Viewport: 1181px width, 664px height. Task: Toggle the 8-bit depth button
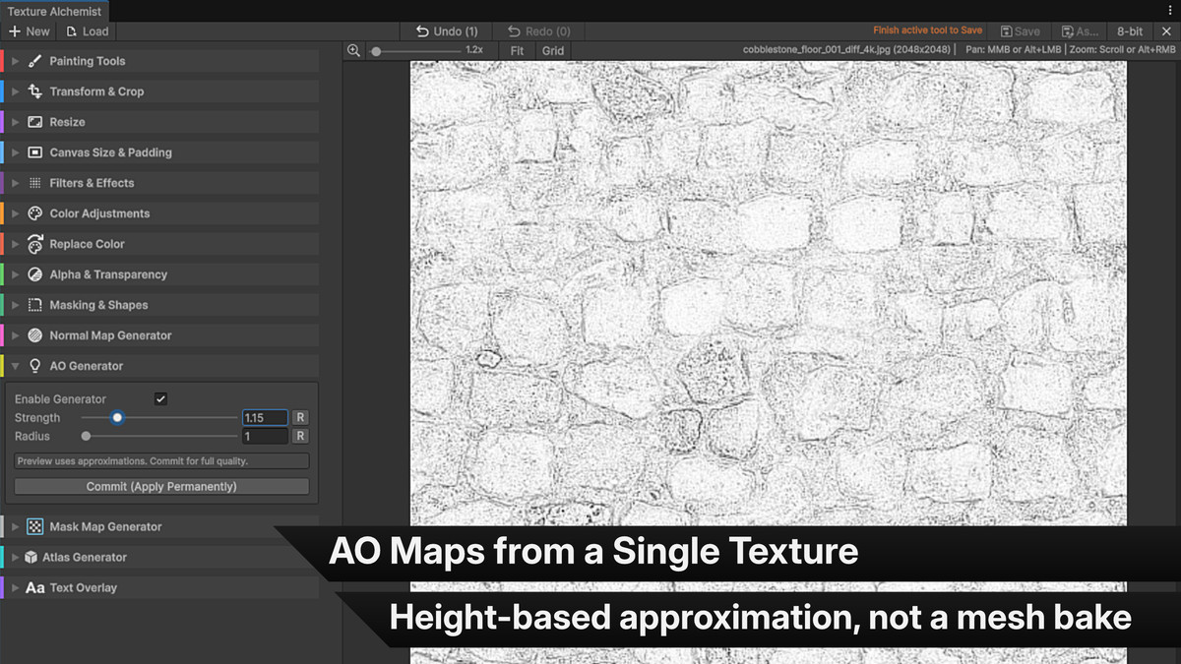click(x=1130, y=31)
